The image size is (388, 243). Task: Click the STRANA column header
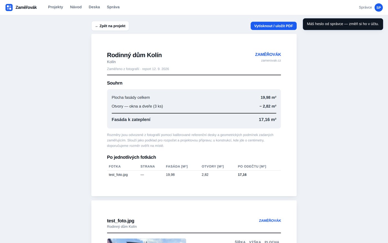coord(148,167)
